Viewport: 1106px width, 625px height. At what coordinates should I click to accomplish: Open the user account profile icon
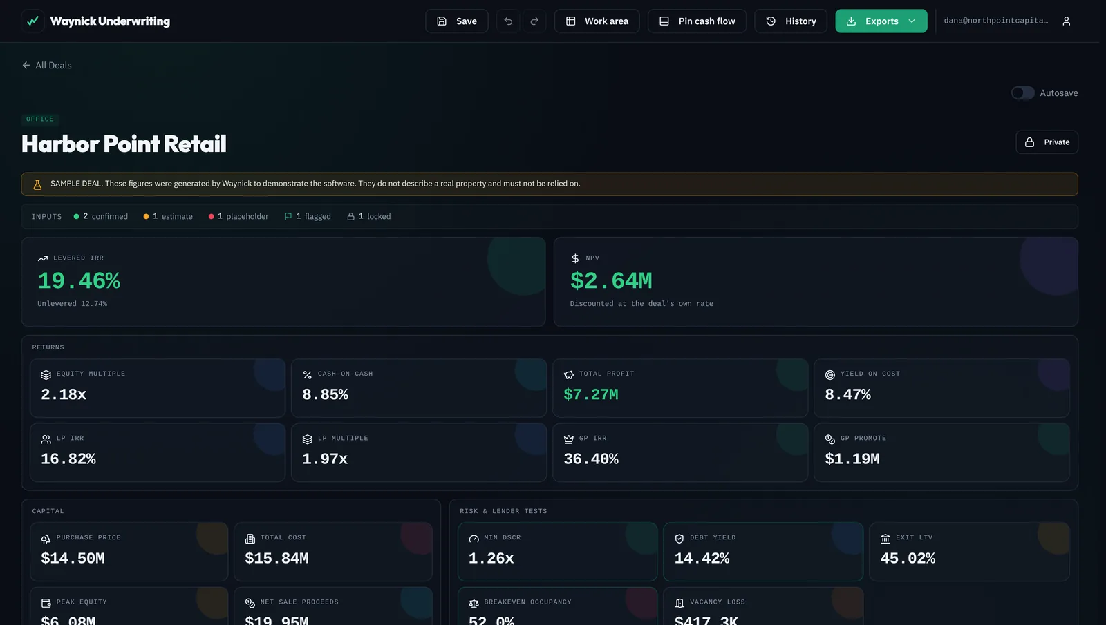click(x=1067, y=21)
